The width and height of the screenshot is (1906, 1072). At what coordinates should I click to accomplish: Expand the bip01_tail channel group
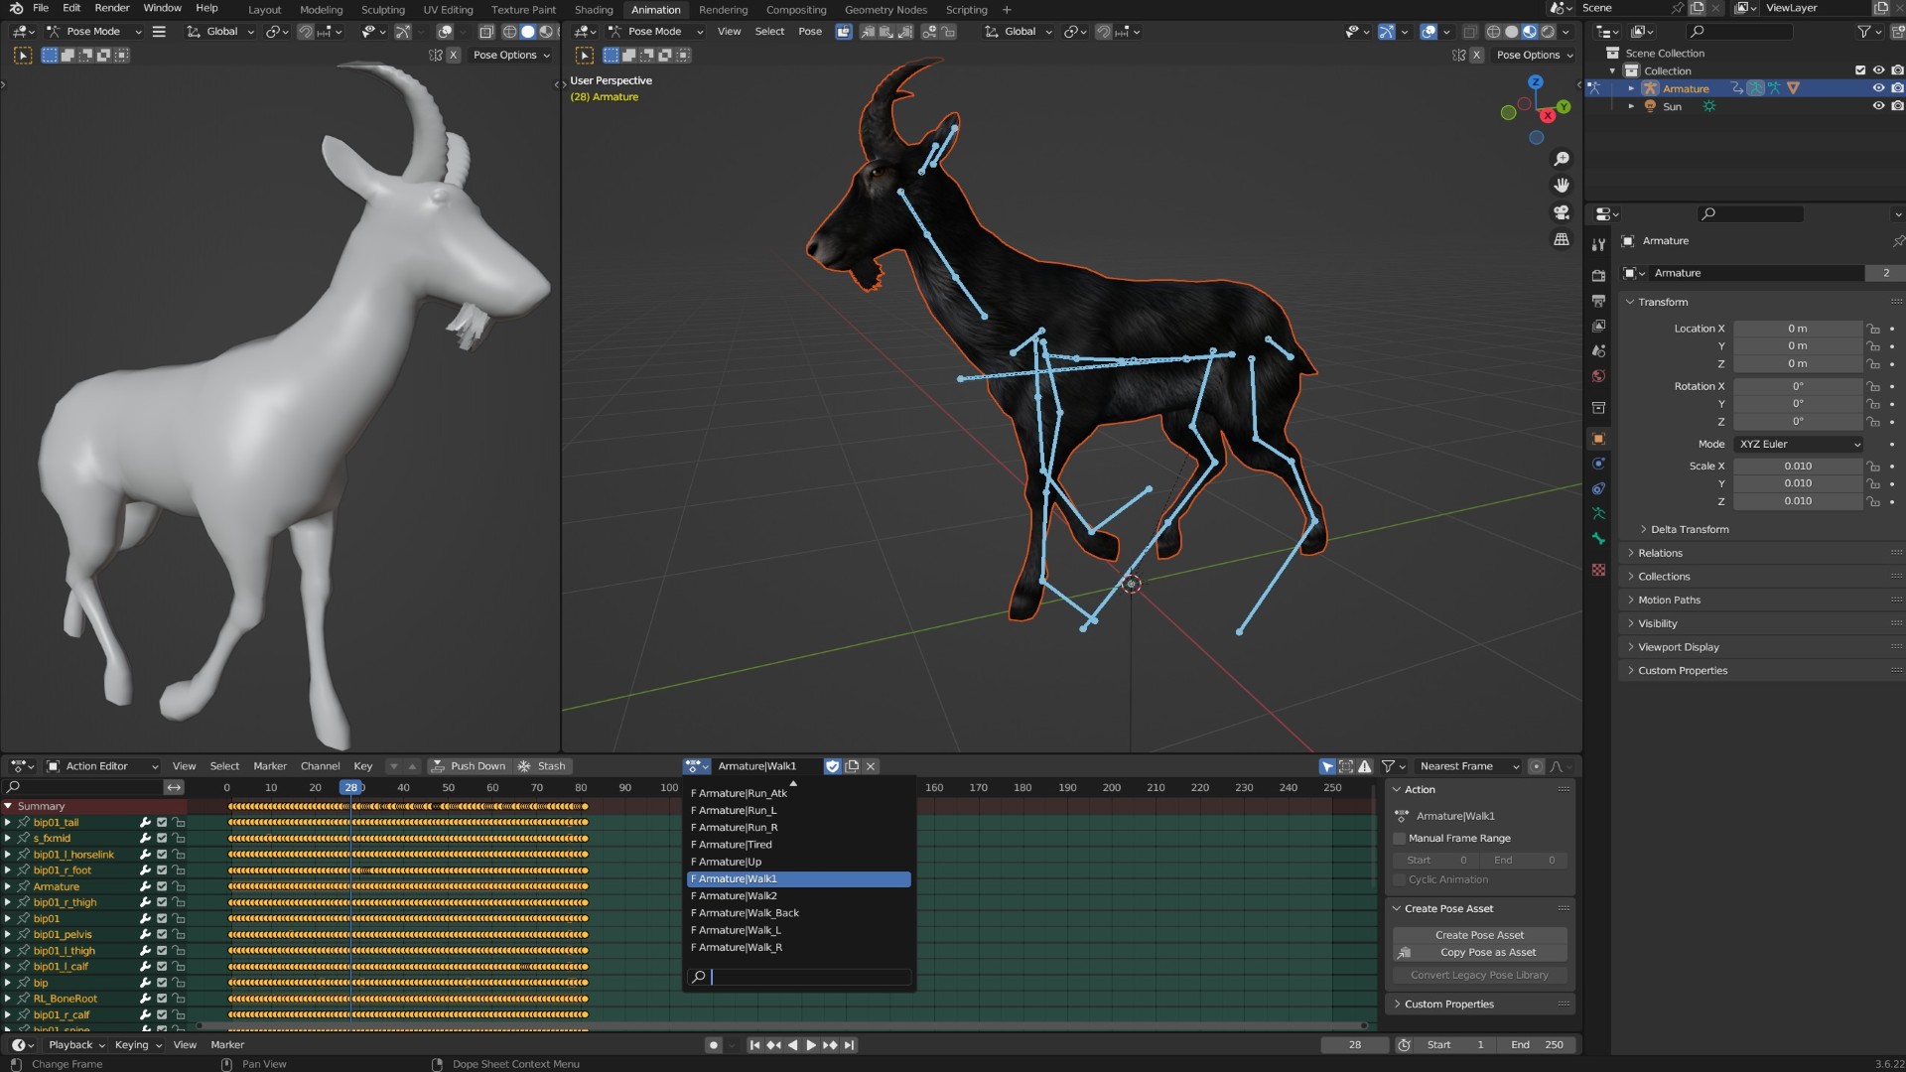[x=8, y=823]
